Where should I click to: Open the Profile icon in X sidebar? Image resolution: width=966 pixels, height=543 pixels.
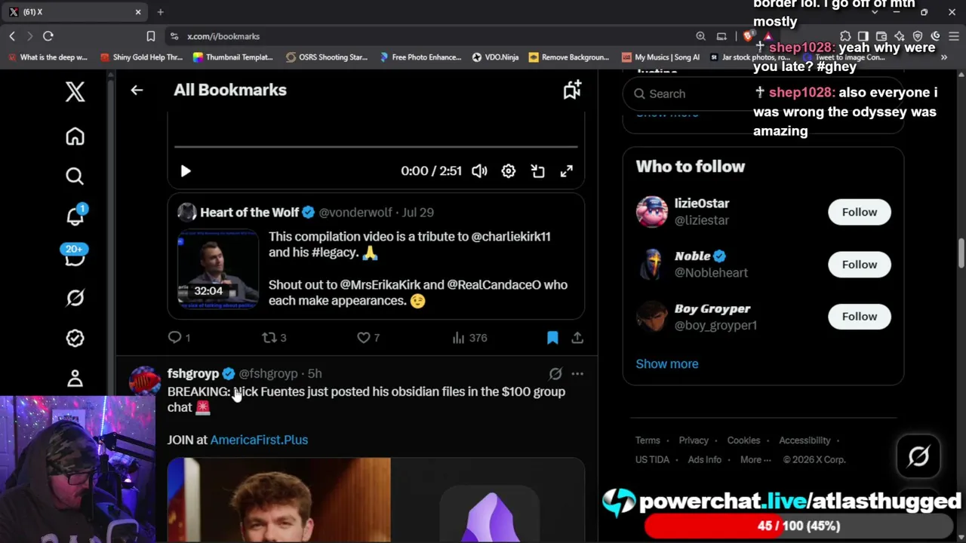coord(75,378)
